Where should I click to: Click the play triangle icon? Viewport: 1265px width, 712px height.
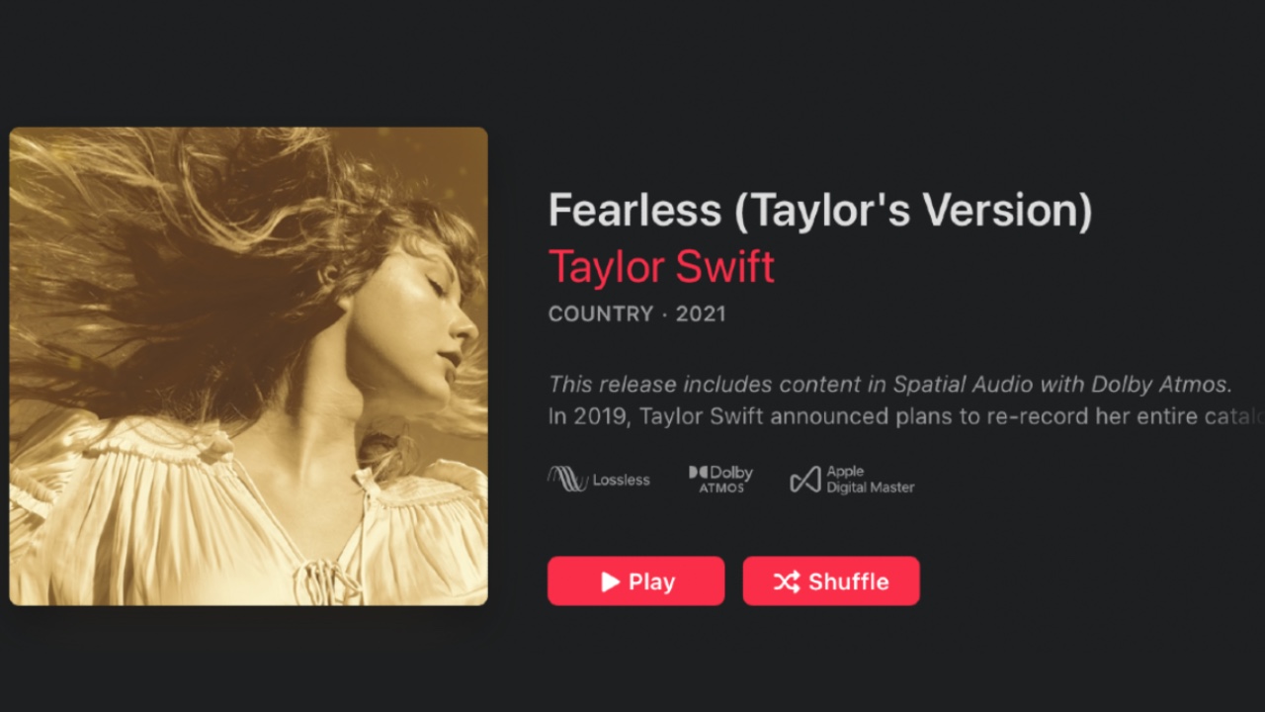coord(611,581)
